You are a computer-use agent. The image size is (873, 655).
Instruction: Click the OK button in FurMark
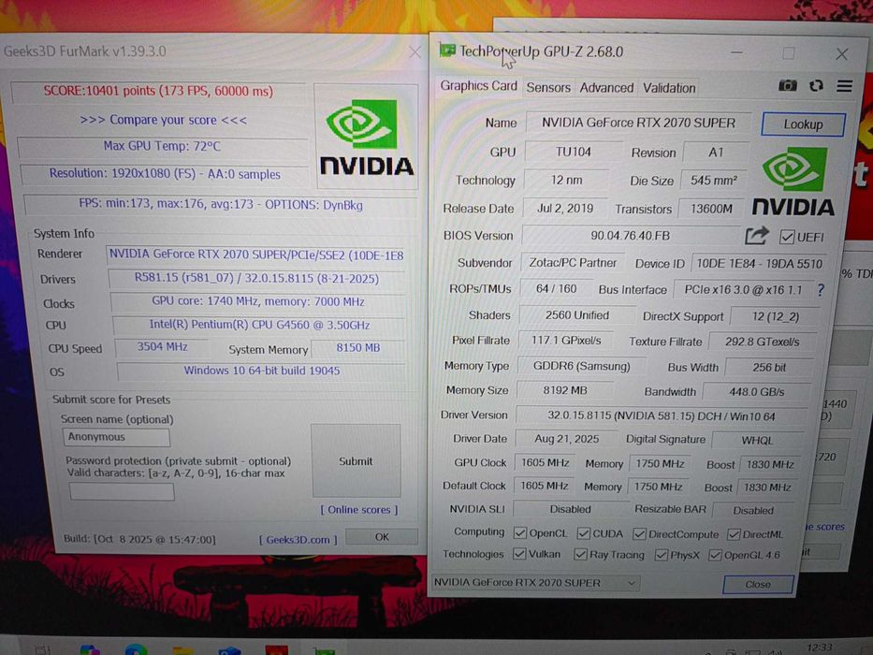pos(382,536)
